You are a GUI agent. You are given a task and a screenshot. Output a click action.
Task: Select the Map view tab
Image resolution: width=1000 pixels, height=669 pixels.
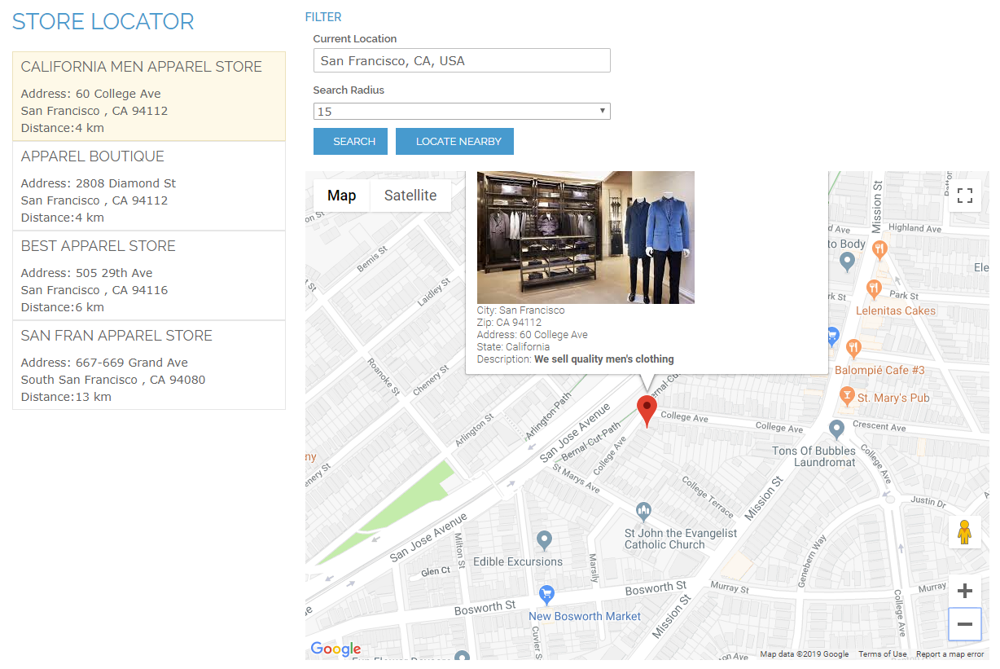click(x=341, y=196)
